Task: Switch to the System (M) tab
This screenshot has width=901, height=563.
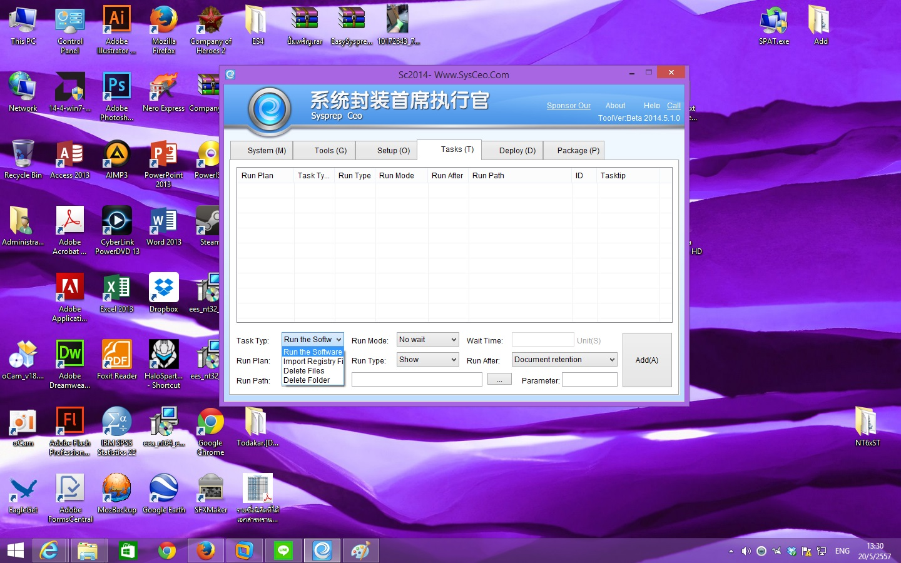Action: pyautogui.click(x=262, y=151)
